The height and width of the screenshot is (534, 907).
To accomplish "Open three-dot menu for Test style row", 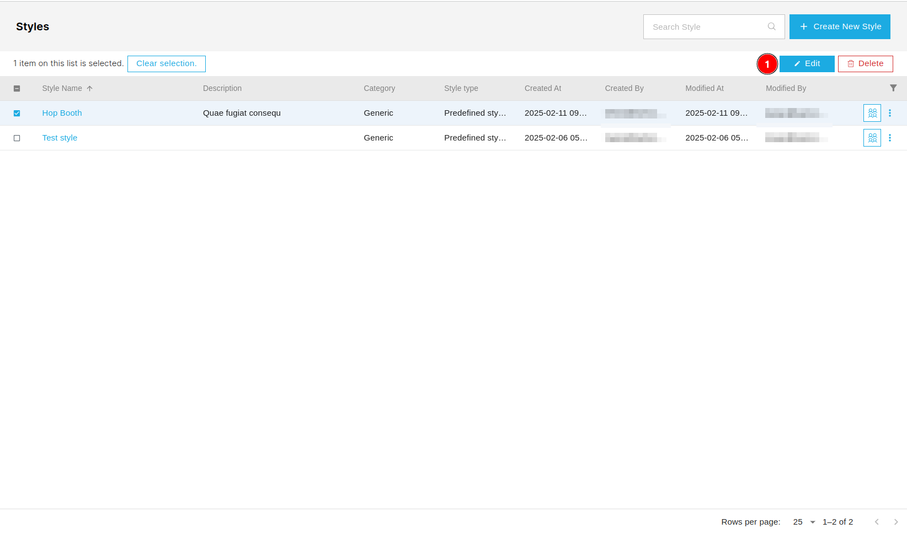I will 890,138.
